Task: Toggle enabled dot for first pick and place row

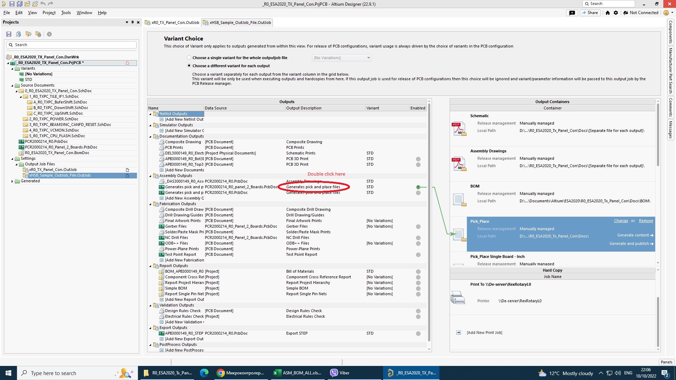Action: [418, 187]
